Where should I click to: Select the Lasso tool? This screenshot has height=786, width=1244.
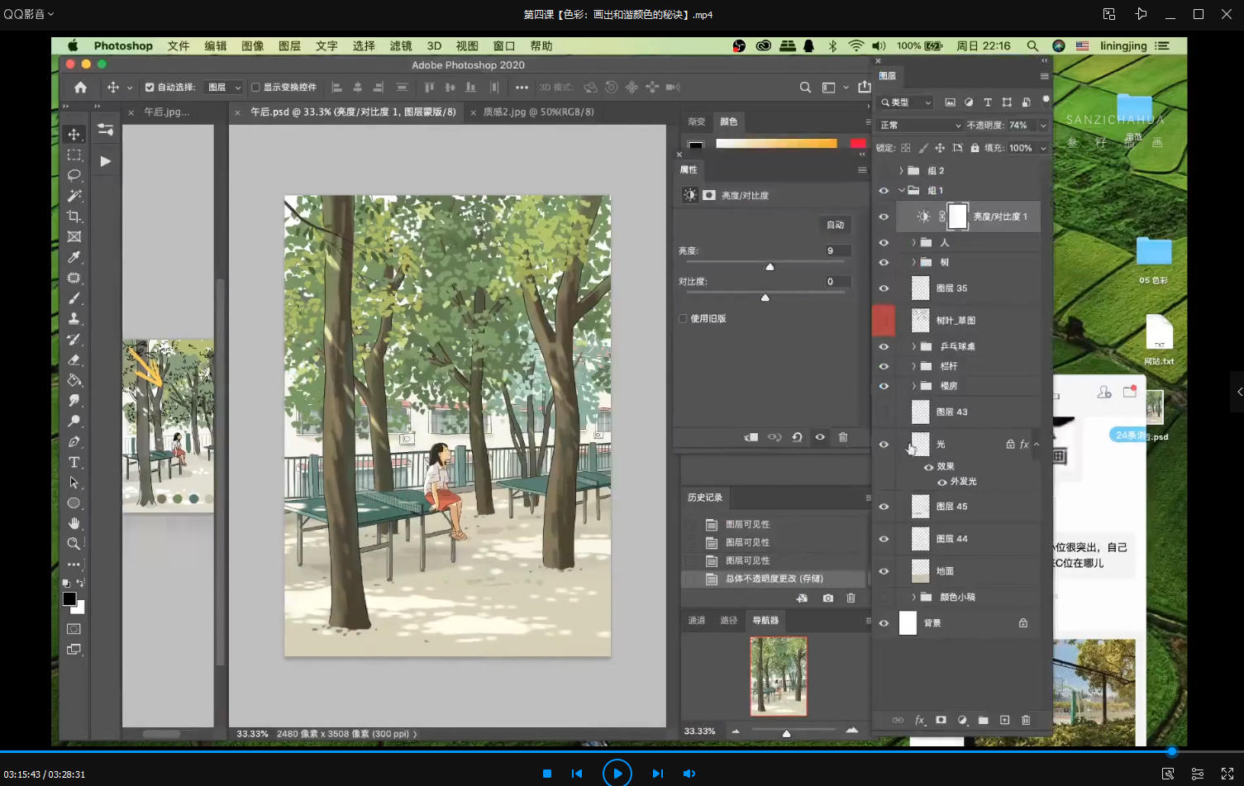click(x=74, y=175)
